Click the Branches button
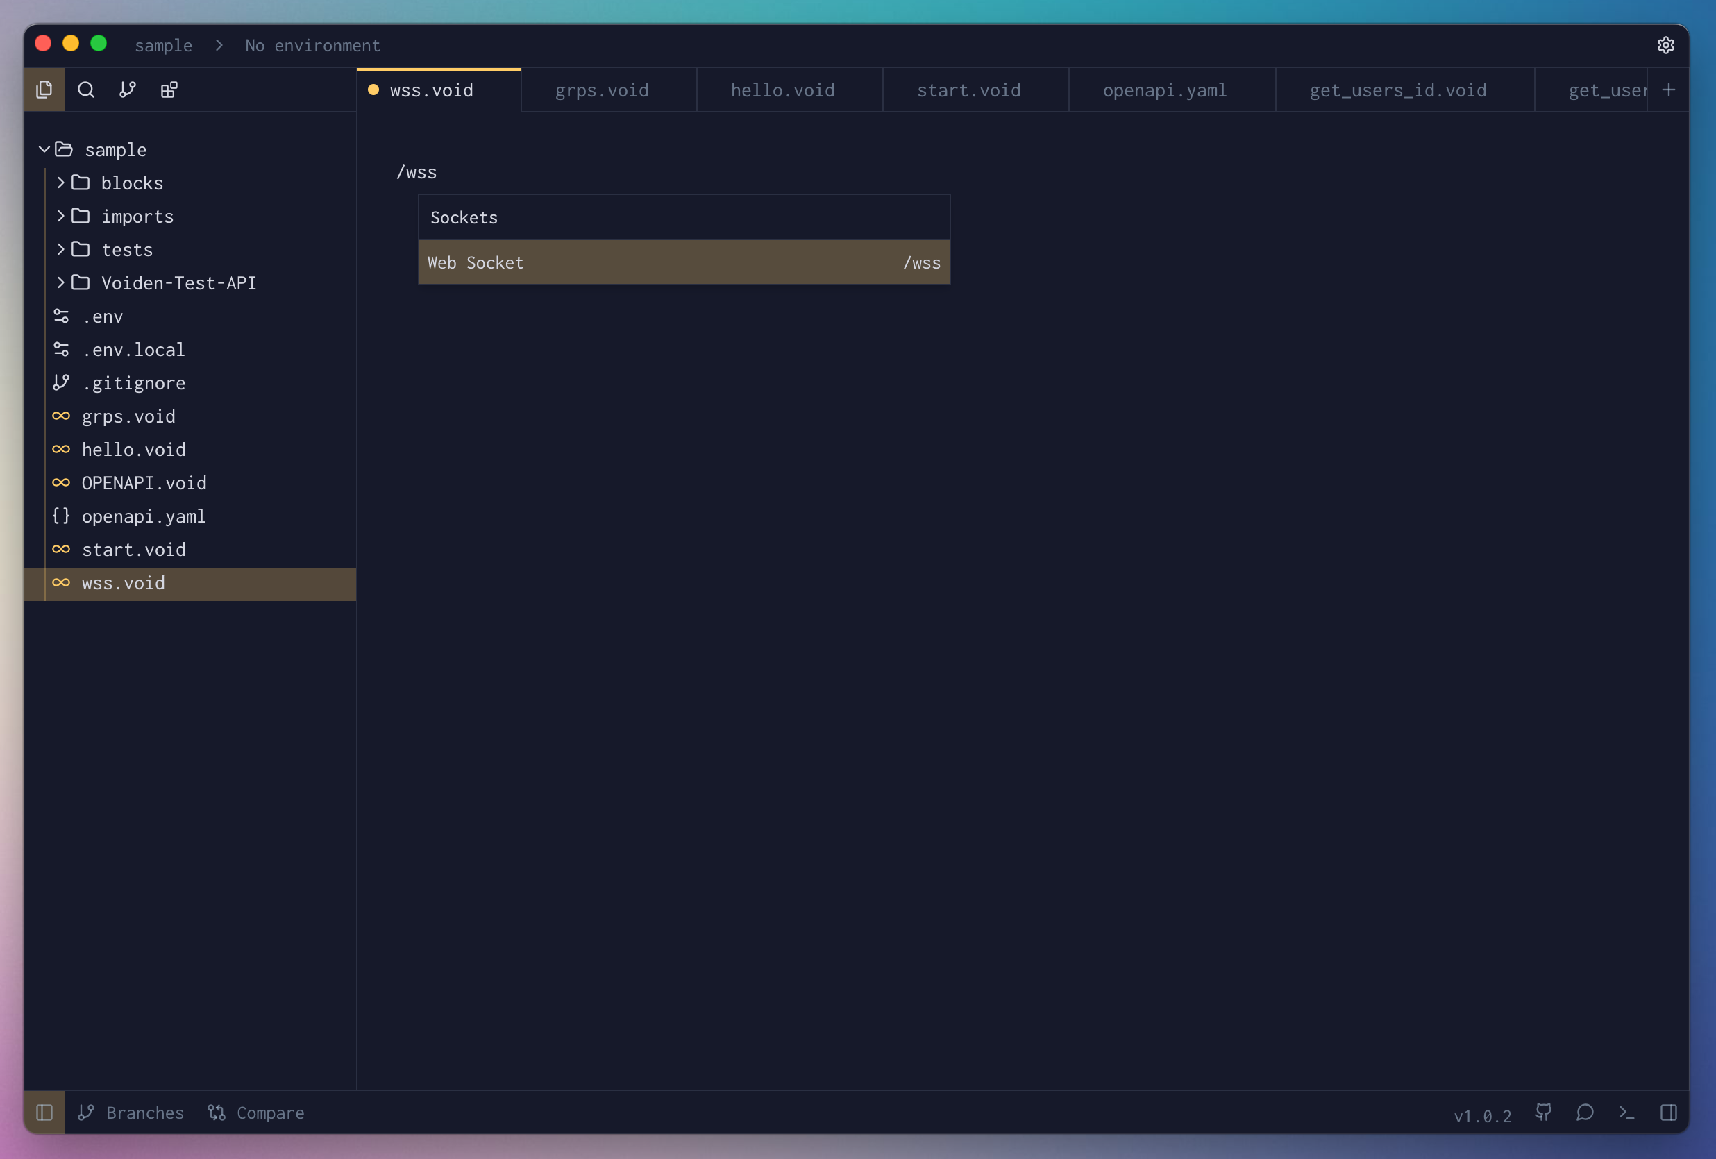Viewport: 1716px width, 1159px height. pos(131,1113)
